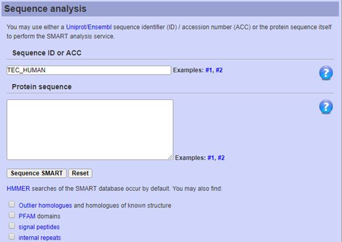Viewport: 342px width, 242px height.
Task: Load example #1 for Protein sequence
Action: (211, 158)
